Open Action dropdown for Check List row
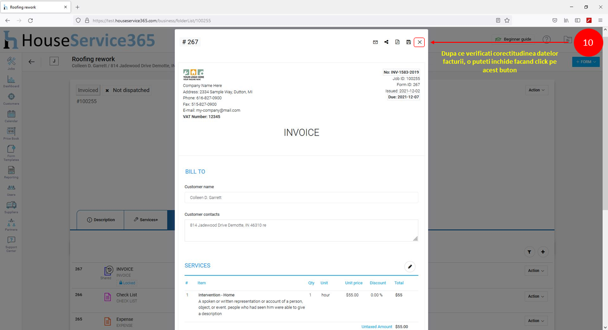The width and height of the screenshot is (608, 330). (537, 296)
